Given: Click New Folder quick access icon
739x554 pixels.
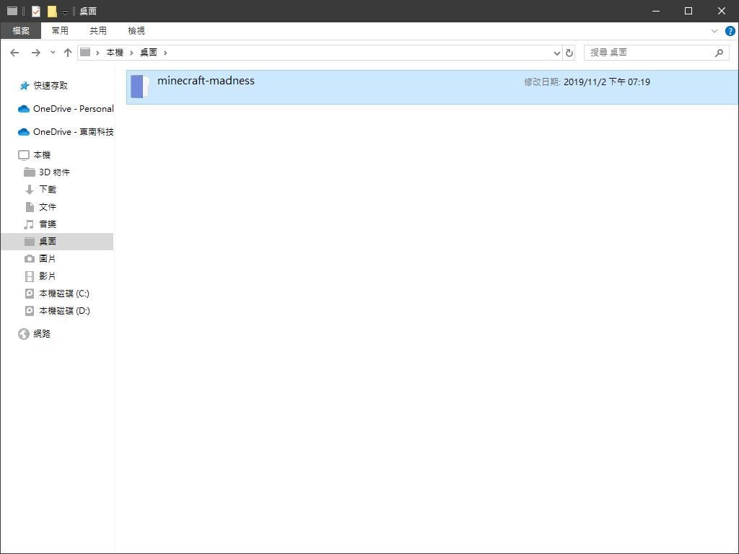Looking at the screenshot, I should [52, 11].
